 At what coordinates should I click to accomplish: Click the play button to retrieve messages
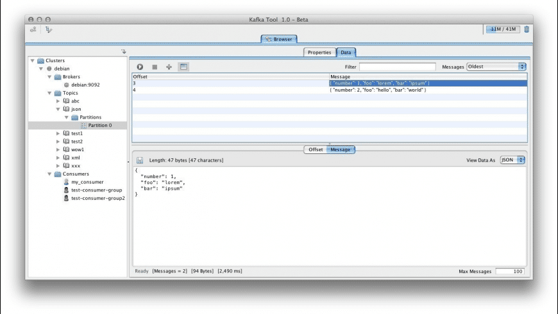click(140, 67)
